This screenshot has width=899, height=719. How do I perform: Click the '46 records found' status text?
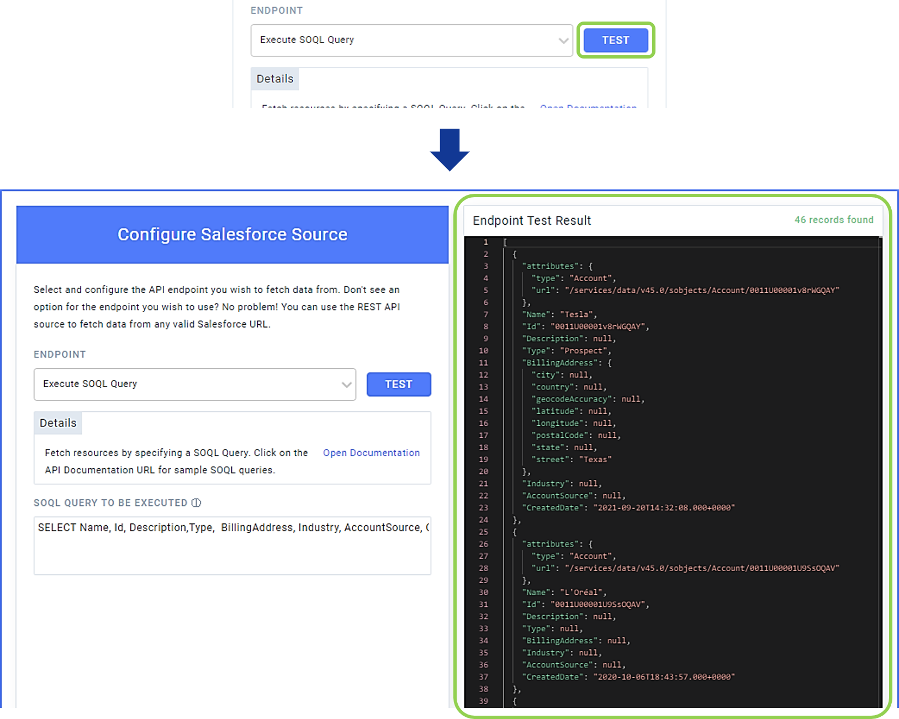point(834,220)
